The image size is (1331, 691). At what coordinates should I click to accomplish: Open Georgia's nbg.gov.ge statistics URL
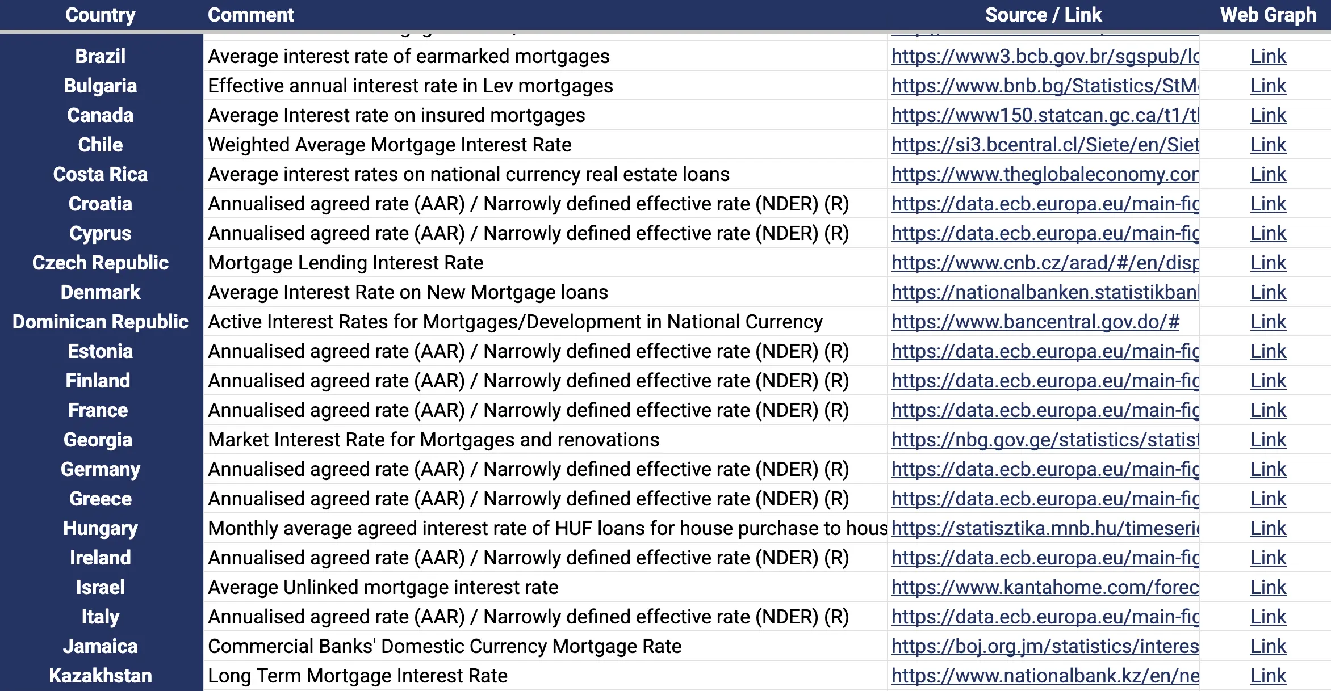[1045, 440]
